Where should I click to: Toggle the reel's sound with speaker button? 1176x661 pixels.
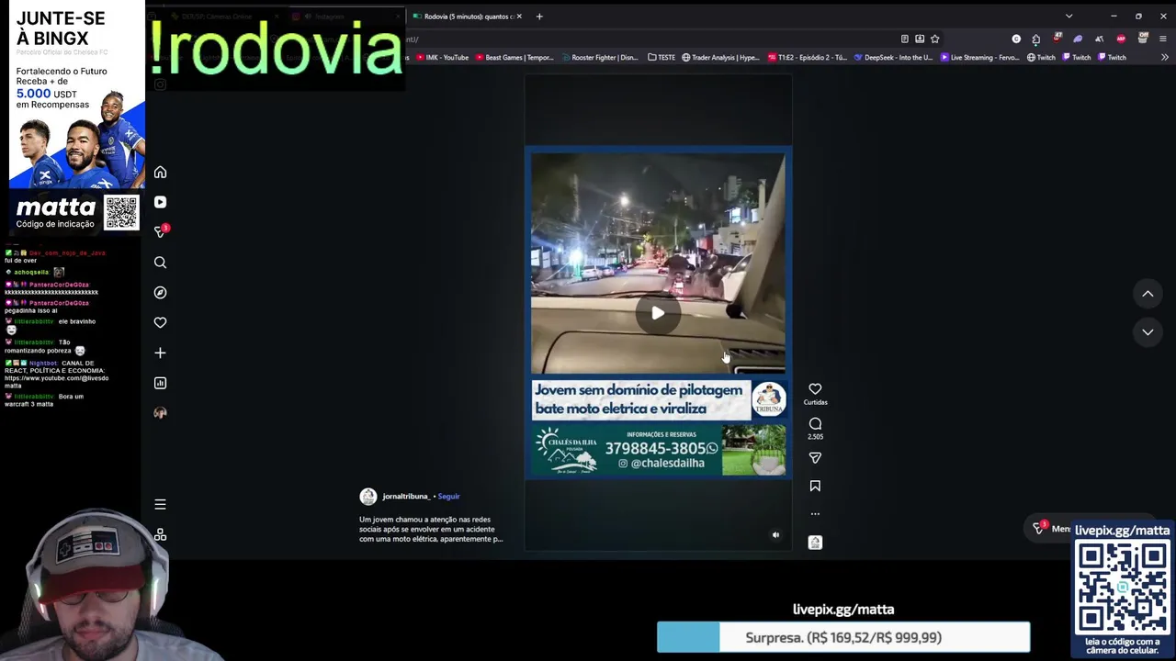tap(775, 535)
